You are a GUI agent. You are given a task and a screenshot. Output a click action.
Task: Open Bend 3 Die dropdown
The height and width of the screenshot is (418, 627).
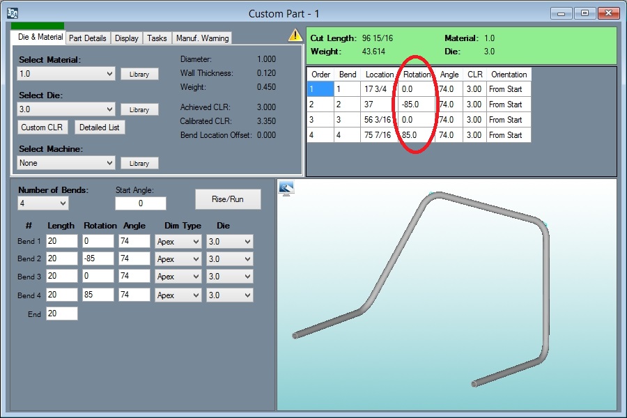point(229,277)
